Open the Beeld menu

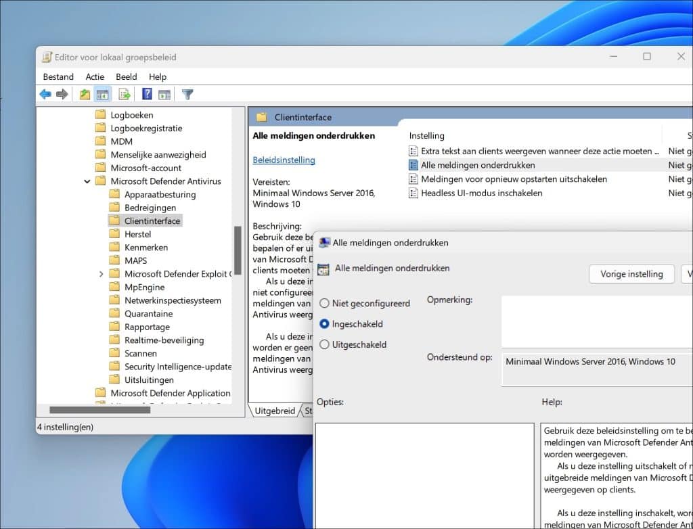point(127,76)
